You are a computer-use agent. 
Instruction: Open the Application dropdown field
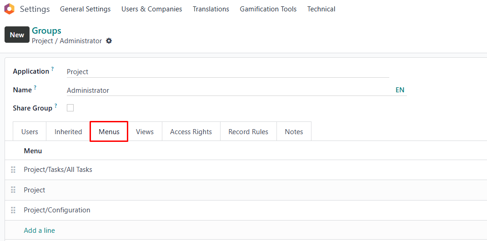pos(227,72)
